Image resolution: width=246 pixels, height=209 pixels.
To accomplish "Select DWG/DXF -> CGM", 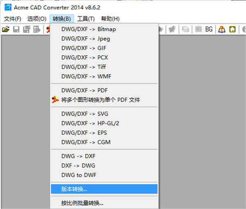I will point(104,142).
